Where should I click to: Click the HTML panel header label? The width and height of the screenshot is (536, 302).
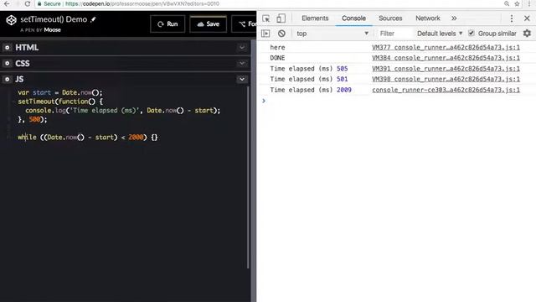click(27, 48)
